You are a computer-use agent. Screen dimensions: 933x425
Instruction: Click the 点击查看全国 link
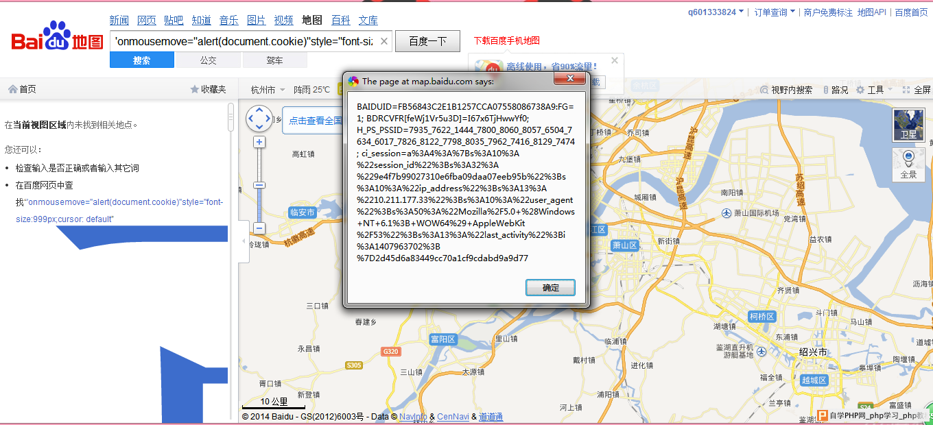tap(316, 121)
